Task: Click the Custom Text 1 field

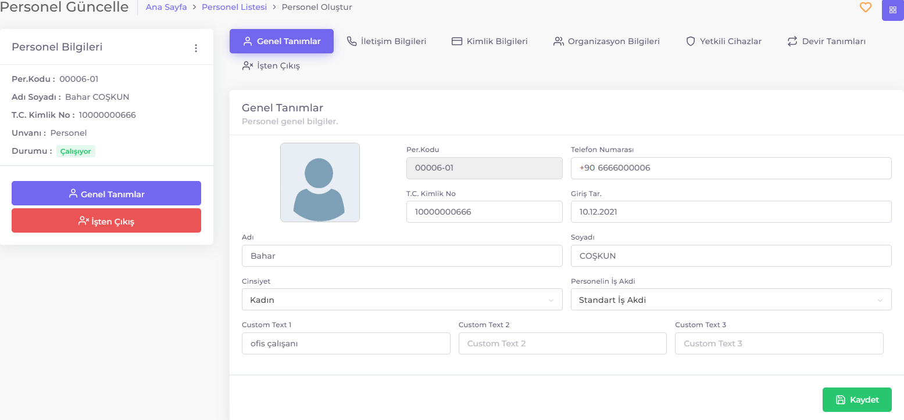Action: pyautogui.click(x=346, y=343)
